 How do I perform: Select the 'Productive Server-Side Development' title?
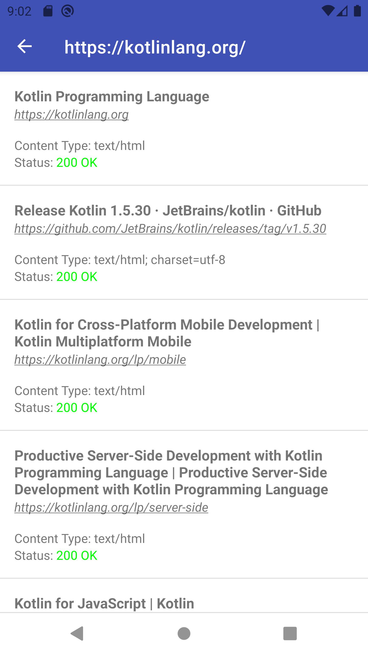click(x=171, y=473)
